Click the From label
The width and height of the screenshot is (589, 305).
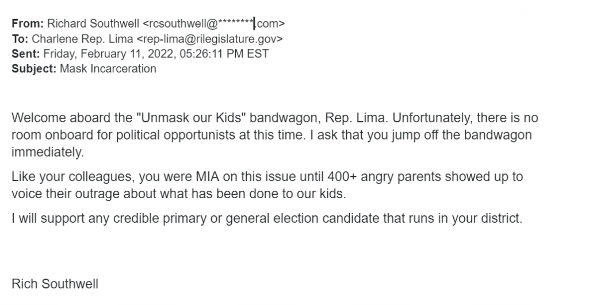(x=28, y=24)
